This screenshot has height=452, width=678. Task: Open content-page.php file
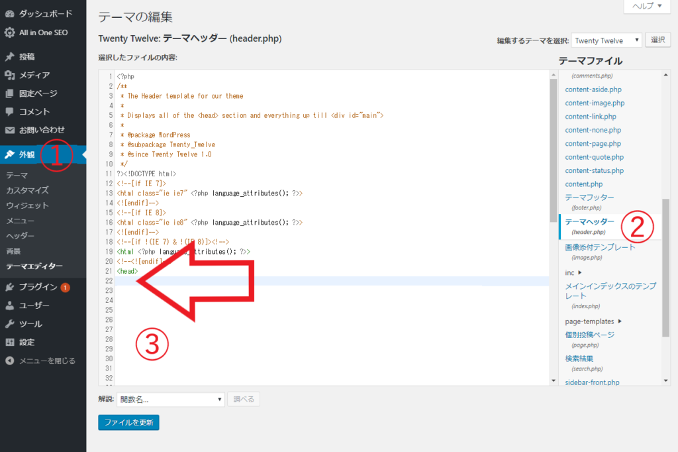click(x=593, y=144)
